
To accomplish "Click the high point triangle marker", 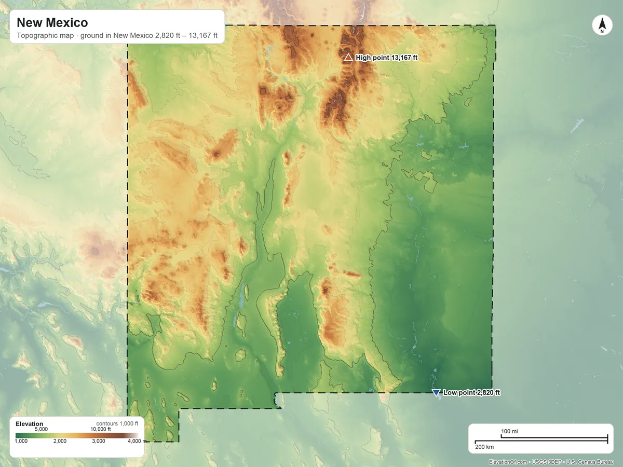I will pos(348,58).
